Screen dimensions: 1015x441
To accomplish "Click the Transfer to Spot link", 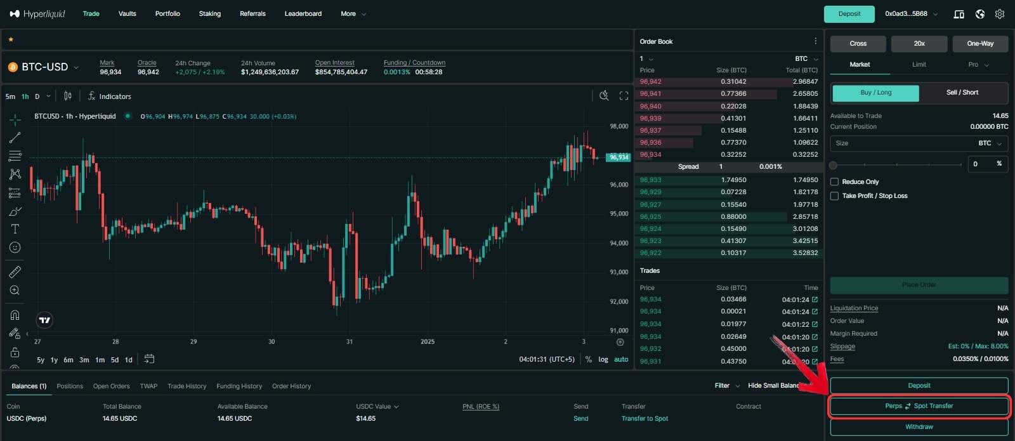I will click(x=645, y=419).
